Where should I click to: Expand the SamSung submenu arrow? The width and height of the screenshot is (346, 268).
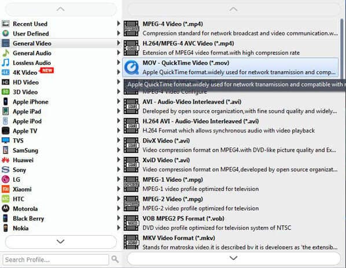click(119, 150)
